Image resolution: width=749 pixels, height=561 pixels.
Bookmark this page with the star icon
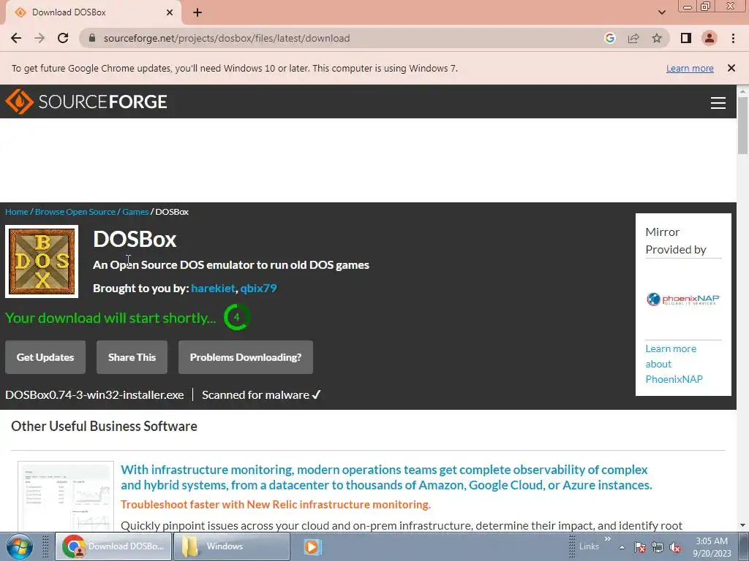(657, 38)
